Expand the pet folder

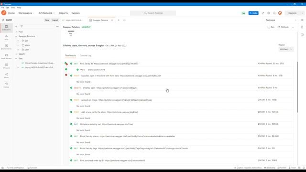pyautogui.click(x=18, y=41)
